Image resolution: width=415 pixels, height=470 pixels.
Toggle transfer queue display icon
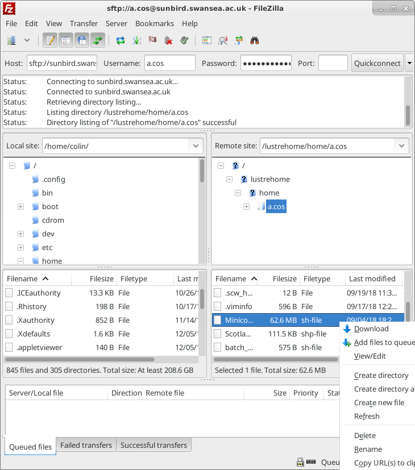coord(98,40)
